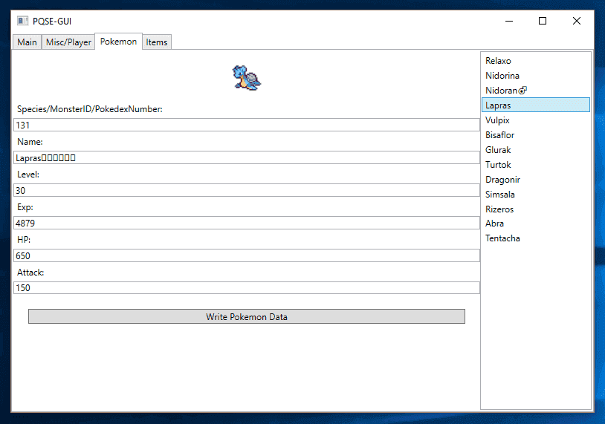Click the Write Pokemon Data button
Viewport: 605px width, 424px height.
tap(247, 316)
